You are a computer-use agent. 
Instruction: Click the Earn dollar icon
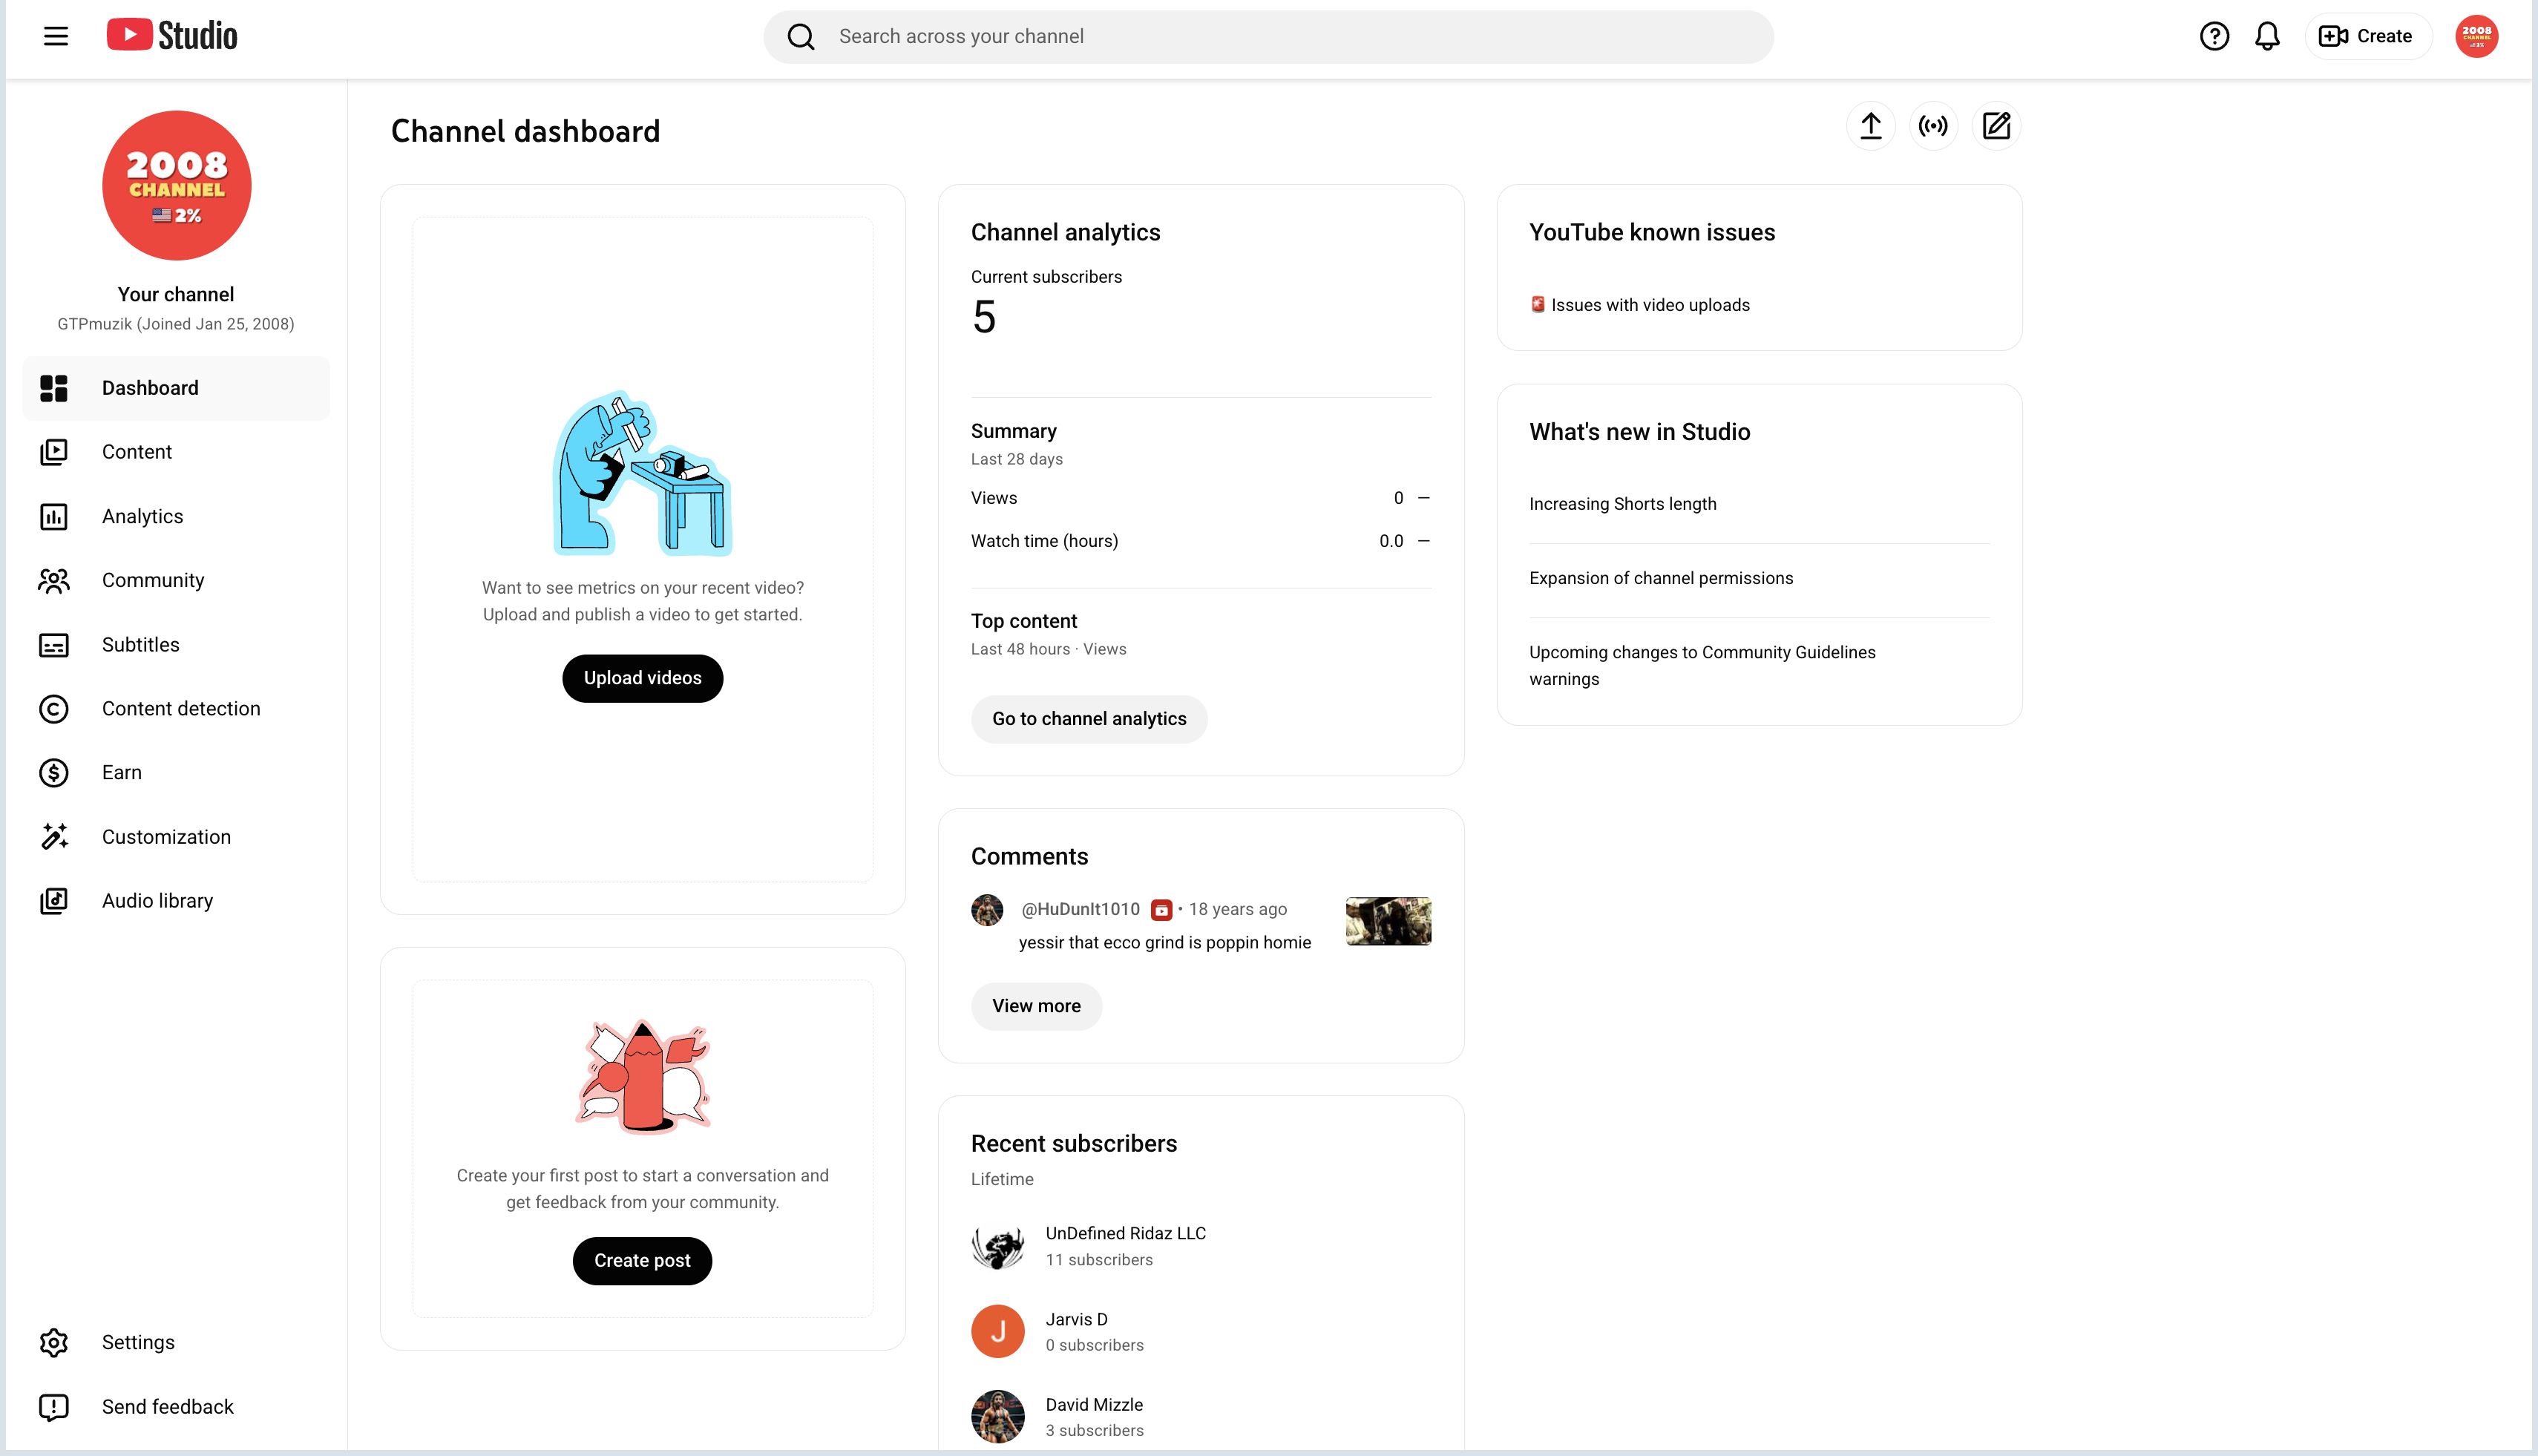54,773
